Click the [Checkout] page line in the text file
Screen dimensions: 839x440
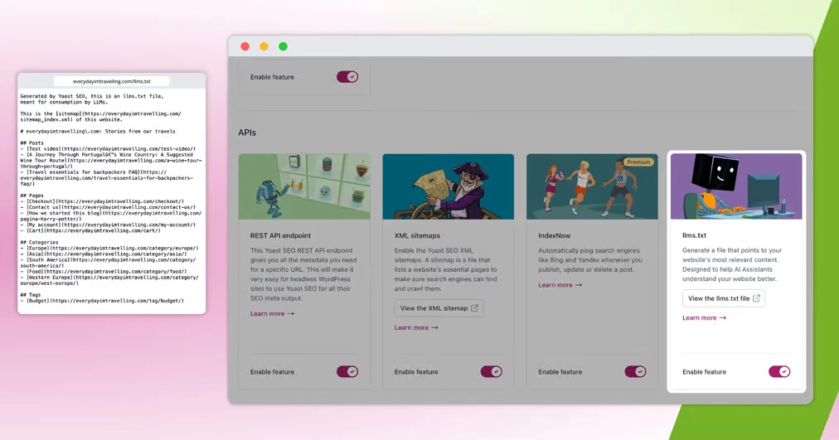[x=102, y=201]
